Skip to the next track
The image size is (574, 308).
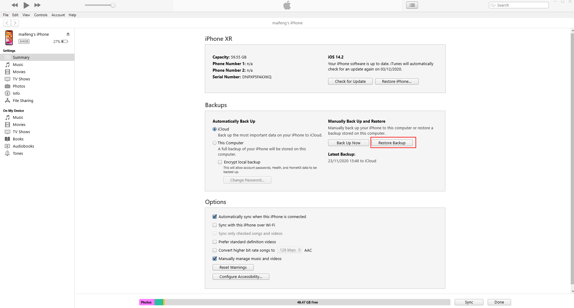37,5
